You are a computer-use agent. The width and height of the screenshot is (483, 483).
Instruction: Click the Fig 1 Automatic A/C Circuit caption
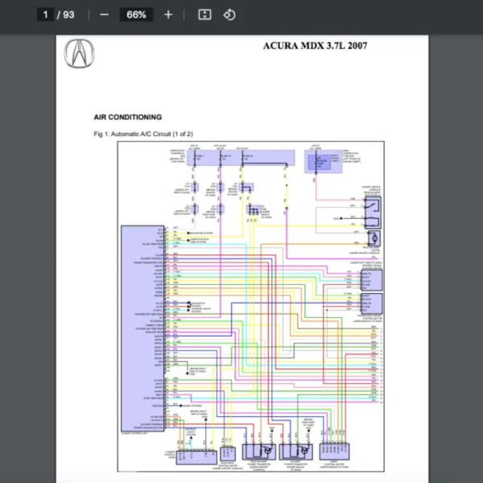tap(143, 133)
